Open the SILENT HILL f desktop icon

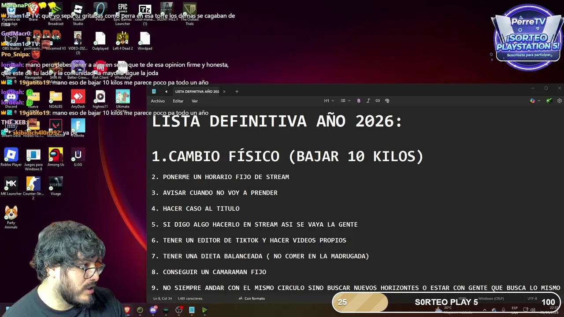tap(167, 12)
